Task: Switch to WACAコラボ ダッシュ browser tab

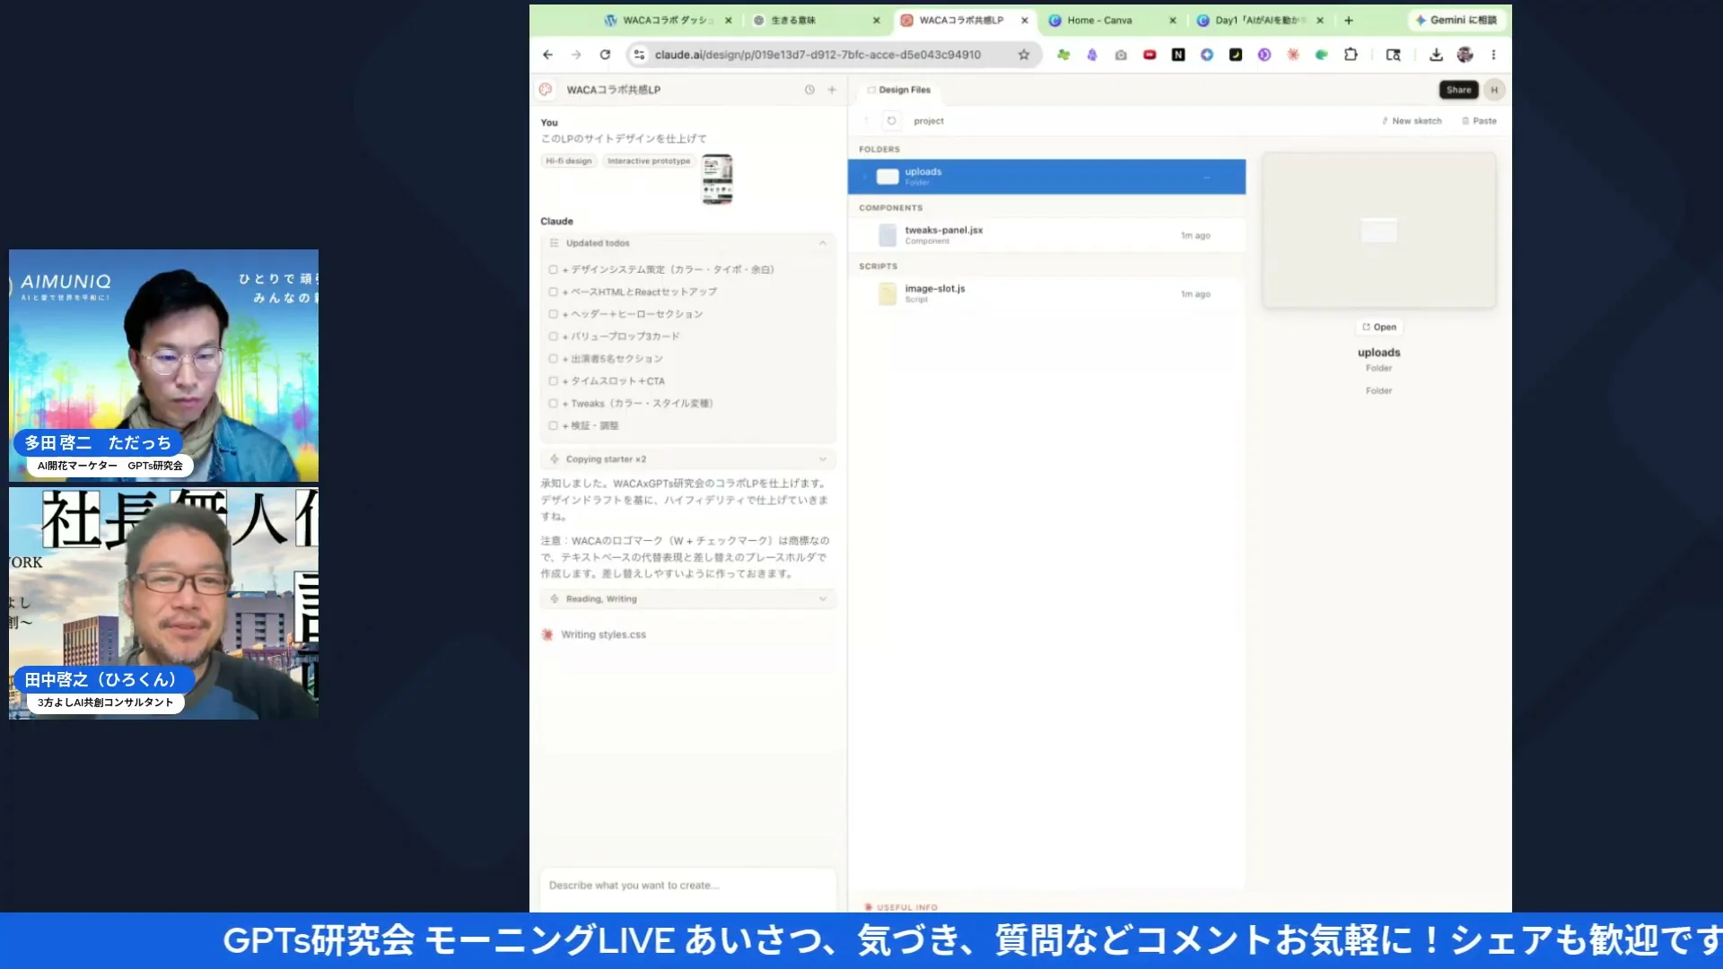Action: 669,20
